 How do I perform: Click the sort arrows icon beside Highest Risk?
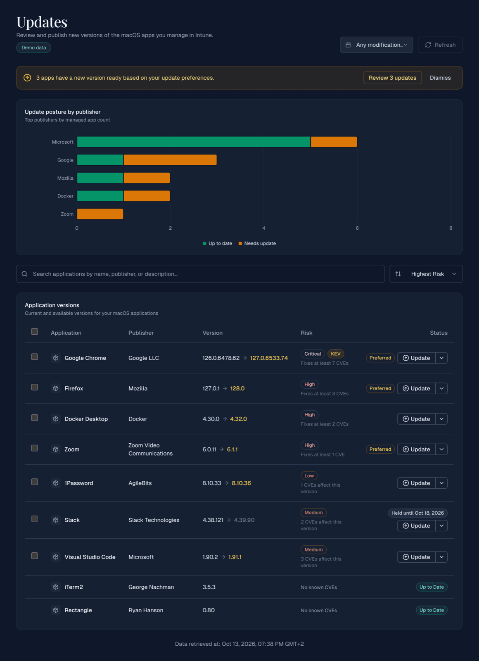pyautogui.click(x=398, y=274)
